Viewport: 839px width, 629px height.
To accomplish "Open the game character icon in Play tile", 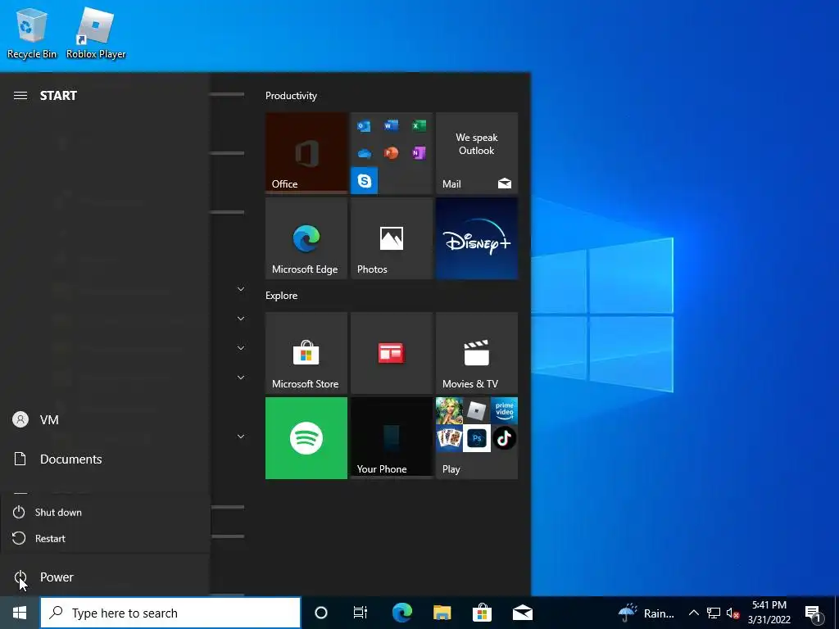I will point(450,411).
